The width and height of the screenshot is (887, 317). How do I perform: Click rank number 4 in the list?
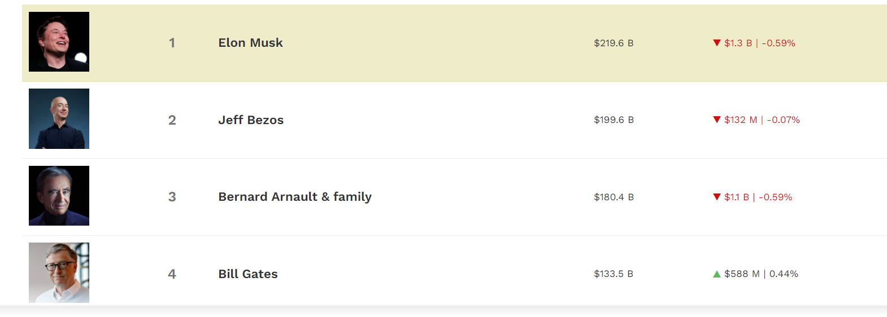[172, 274]
